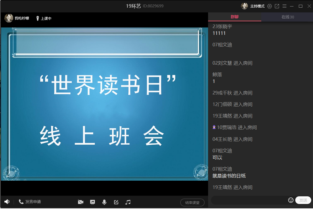
Task: Click the pop-out share window icon
Action: (277, 6)
